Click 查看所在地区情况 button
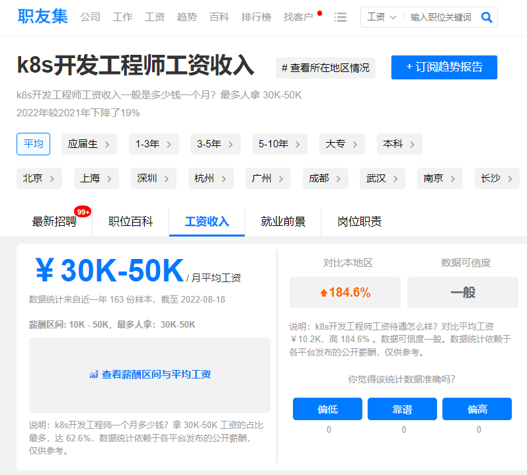Screen dimensions: 527x475 [325, 67]
